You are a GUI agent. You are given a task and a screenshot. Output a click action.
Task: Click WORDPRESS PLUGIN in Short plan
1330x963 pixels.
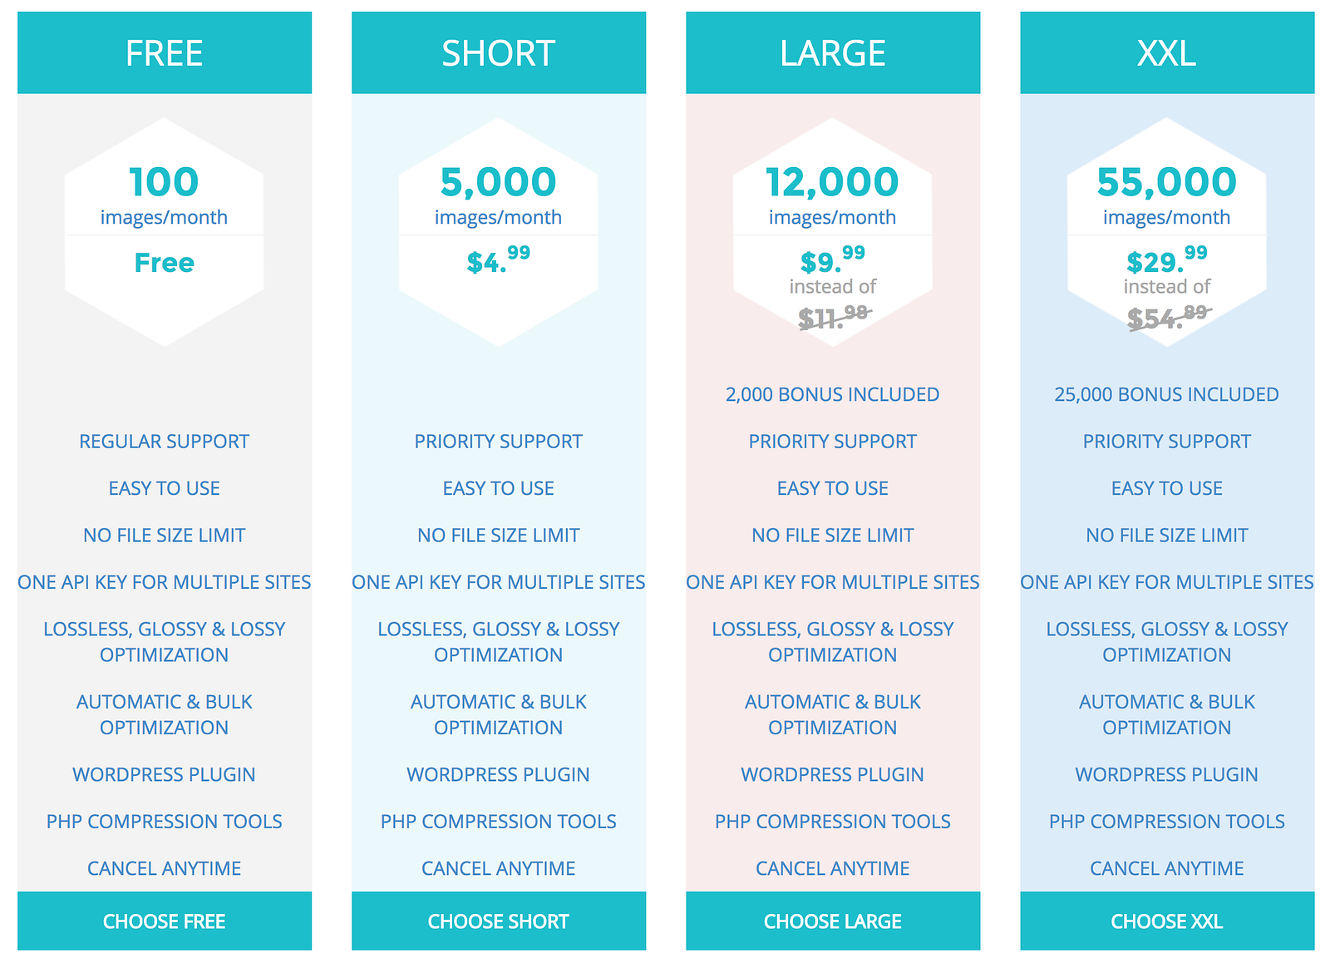point(498,774)
